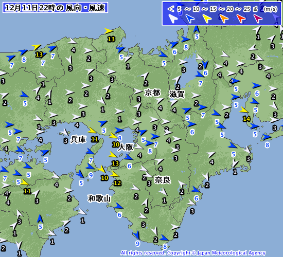Click the legend threshold number 15
Image resolution: width=283 pixels, height=257 pixels.
pyautogui.click(x=213, y=9)
